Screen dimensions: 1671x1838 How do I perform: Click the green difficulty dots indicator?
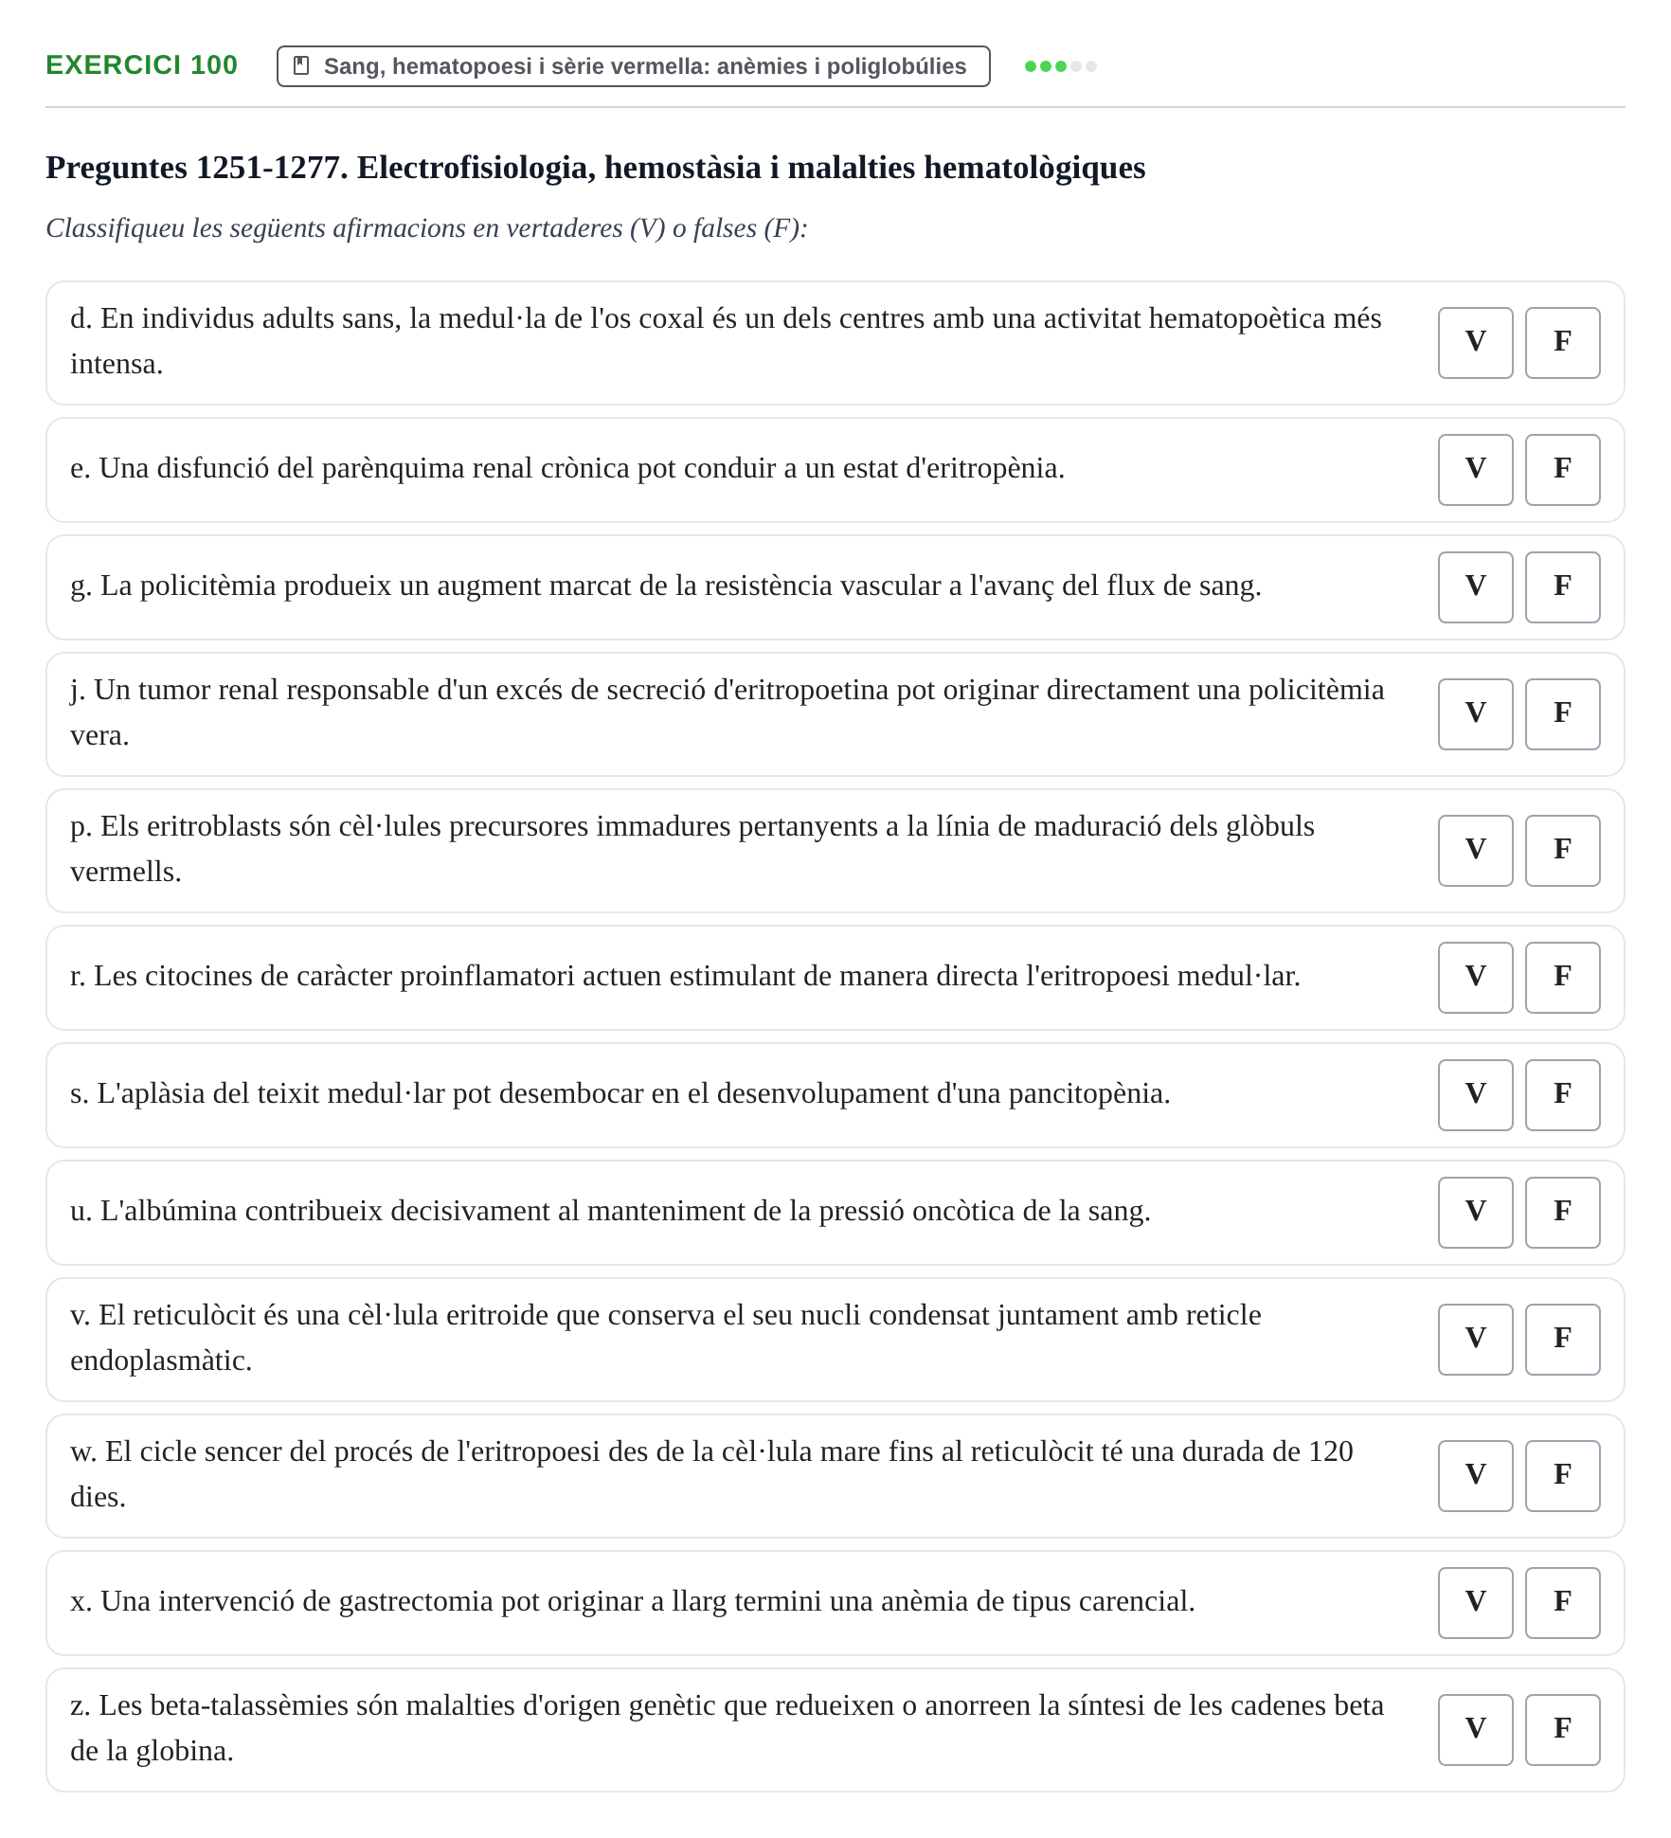tap(1060, 66)
